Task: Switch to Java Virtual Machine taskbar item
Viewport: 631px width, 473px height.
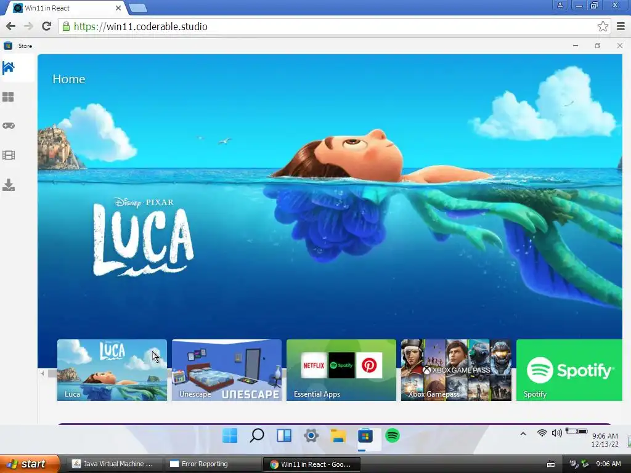Action: point(116,464)
